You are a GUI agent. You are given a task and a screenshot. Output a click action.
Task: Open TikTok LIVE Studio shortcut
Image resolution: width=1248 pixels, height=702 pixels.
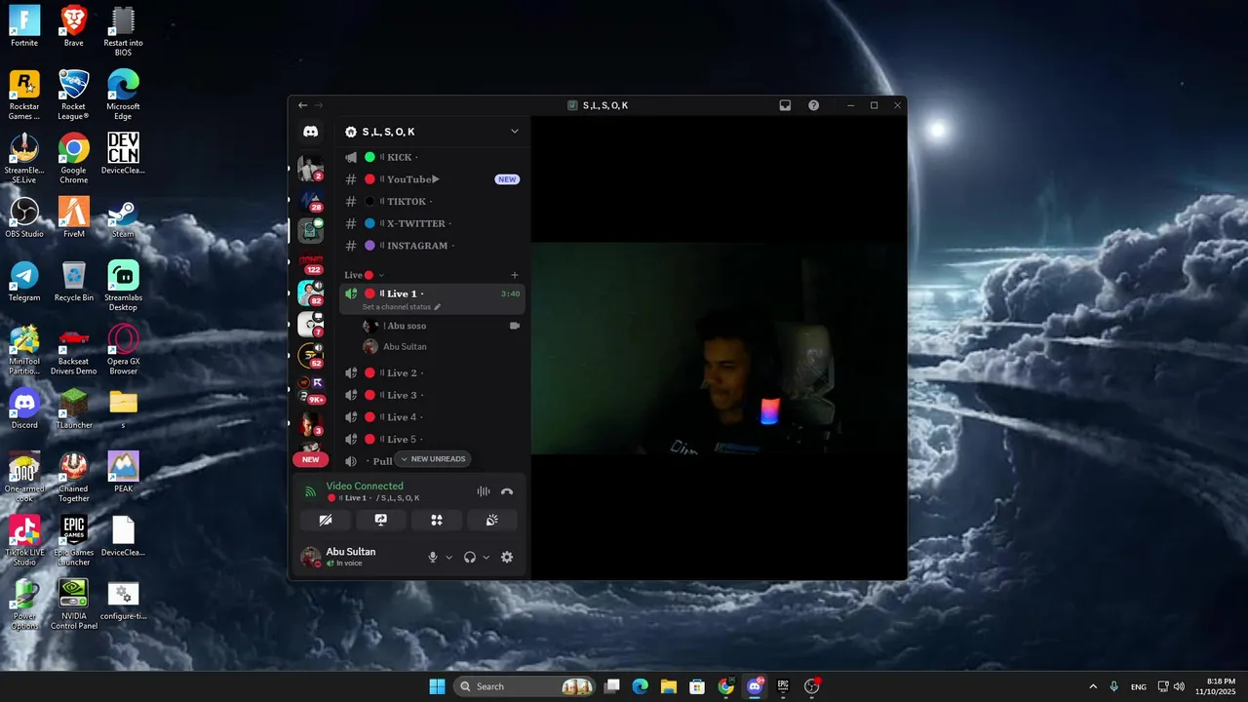[x=24, y=540]
